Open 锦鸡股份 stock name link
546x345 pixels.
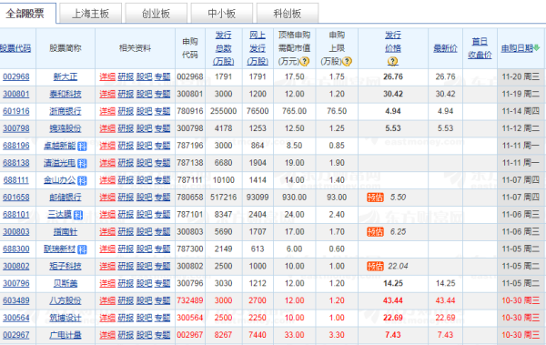tap(66, 128)
